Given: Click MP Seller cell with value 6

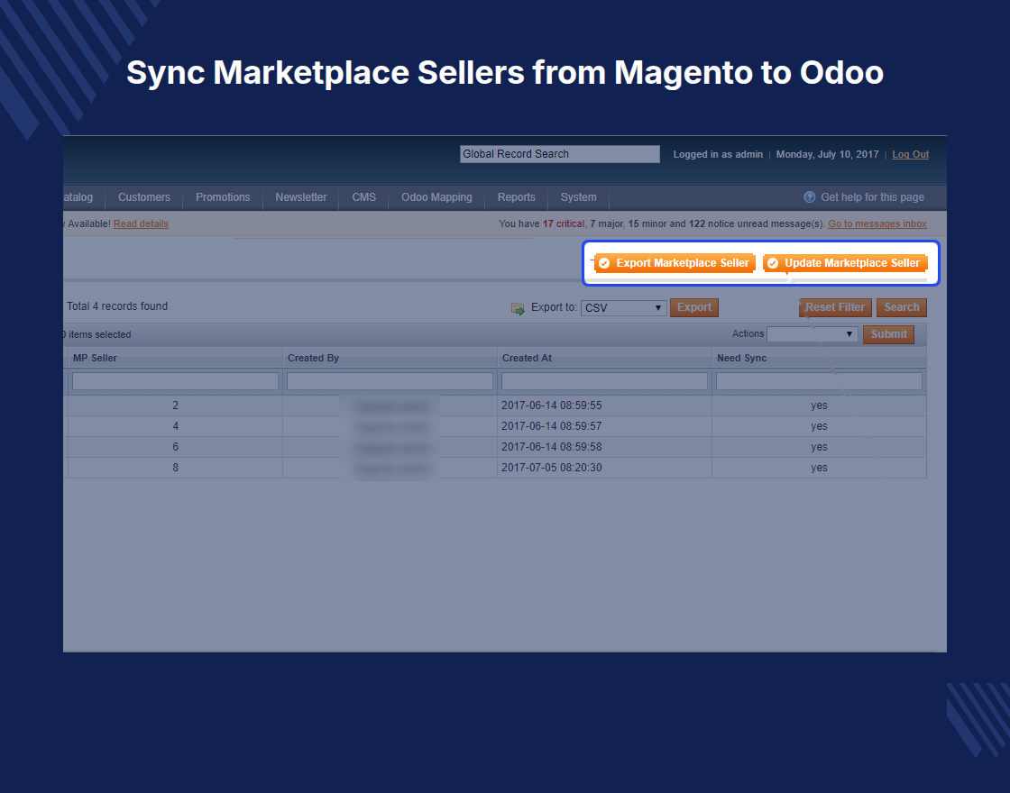Looking at the screenshot, I should (175, 447).
